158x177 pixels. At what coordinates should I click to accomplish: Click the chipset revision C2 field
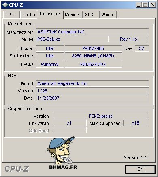(142, 48)
